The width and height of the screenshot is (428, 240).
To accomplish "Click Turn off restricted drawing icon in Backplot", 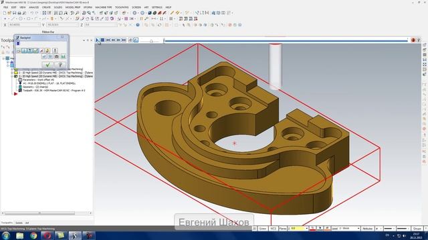I will pyautogui.click(x=50, y=56).
